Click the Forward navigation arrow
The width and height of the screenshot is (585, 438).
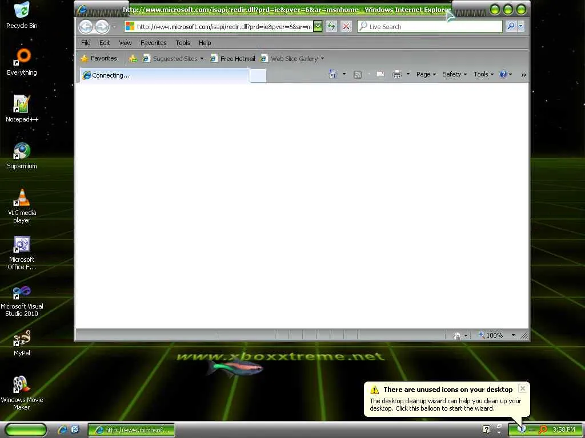pyautogui.click(x=102, y=26)
